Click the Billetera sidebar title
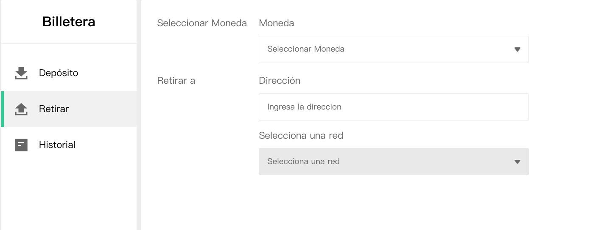 [x=69, y=22]
